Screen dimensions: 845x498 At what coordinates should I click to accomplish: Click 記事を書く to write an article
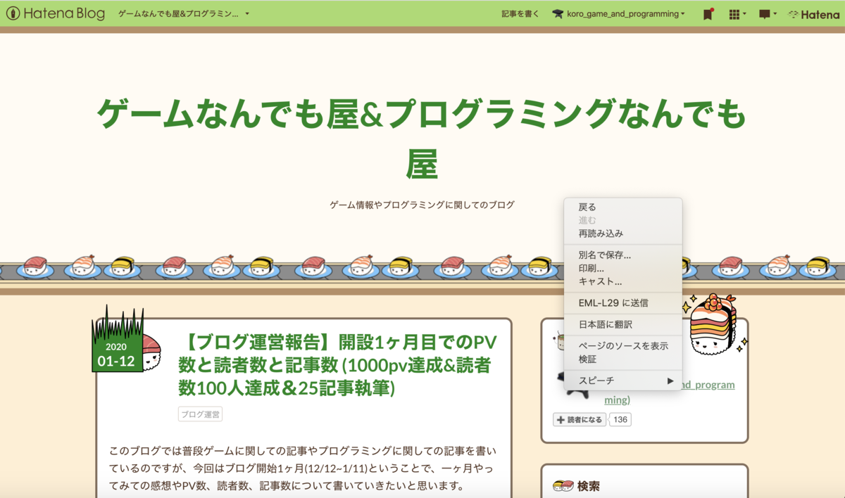point(520,13)
